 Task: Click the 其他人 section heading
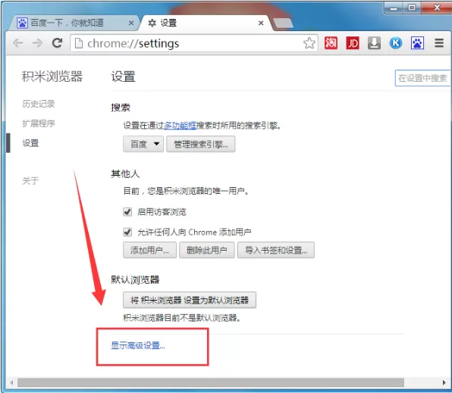coord(125,174)
